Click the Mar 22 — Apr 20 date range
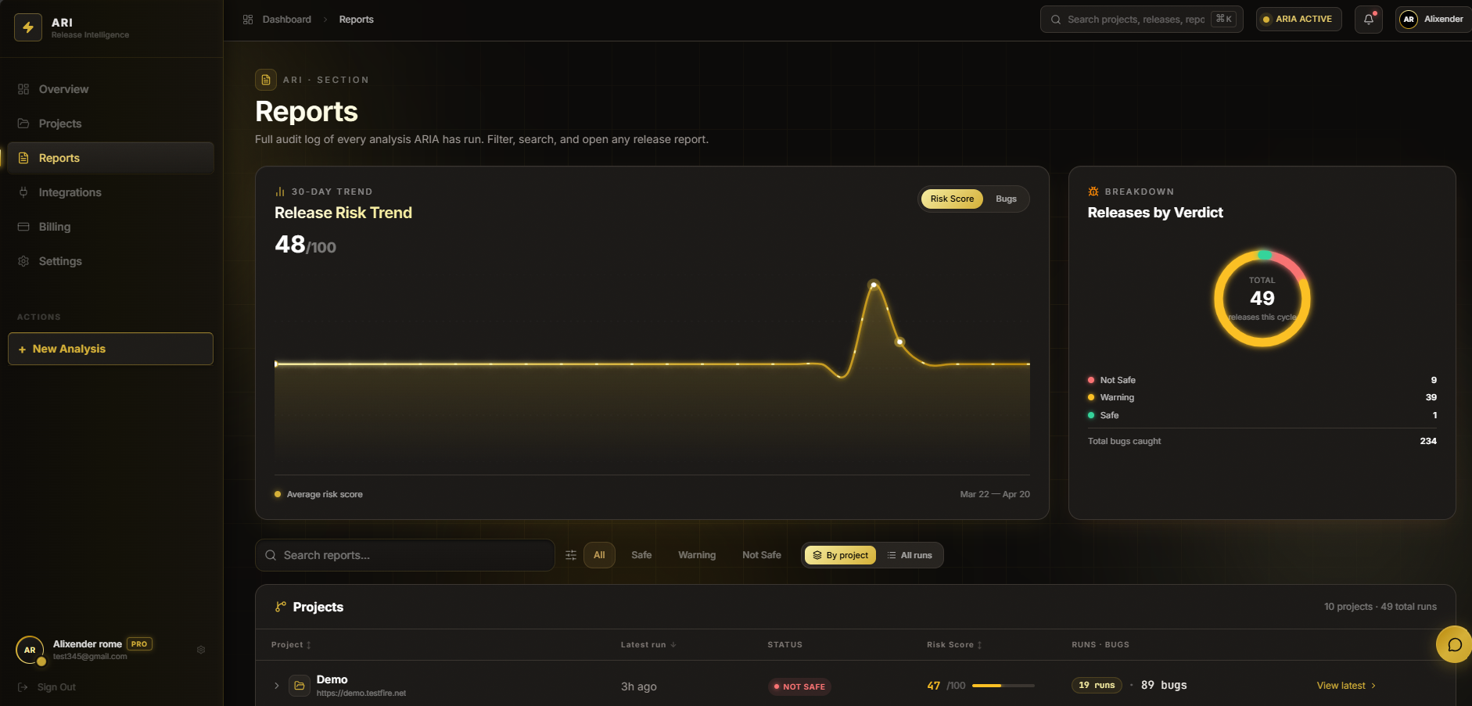Screen dimensions: 1472x706 coord(995,494)
